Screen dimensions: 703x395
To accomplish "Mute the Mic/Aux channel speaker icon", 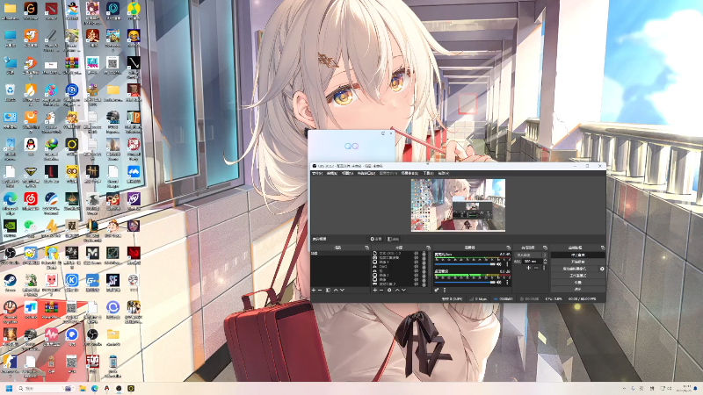I will coord(498,264).
